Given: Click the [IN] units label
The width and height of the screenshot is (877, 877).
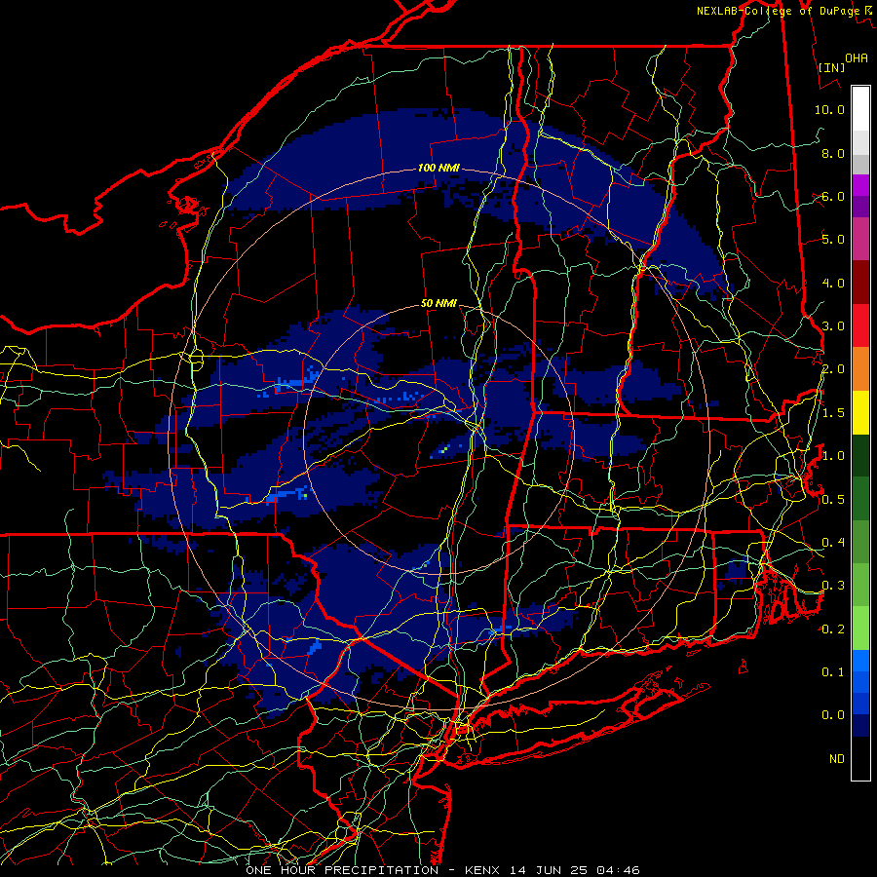Looking at the screenshot, I should [x=830, y=67].
